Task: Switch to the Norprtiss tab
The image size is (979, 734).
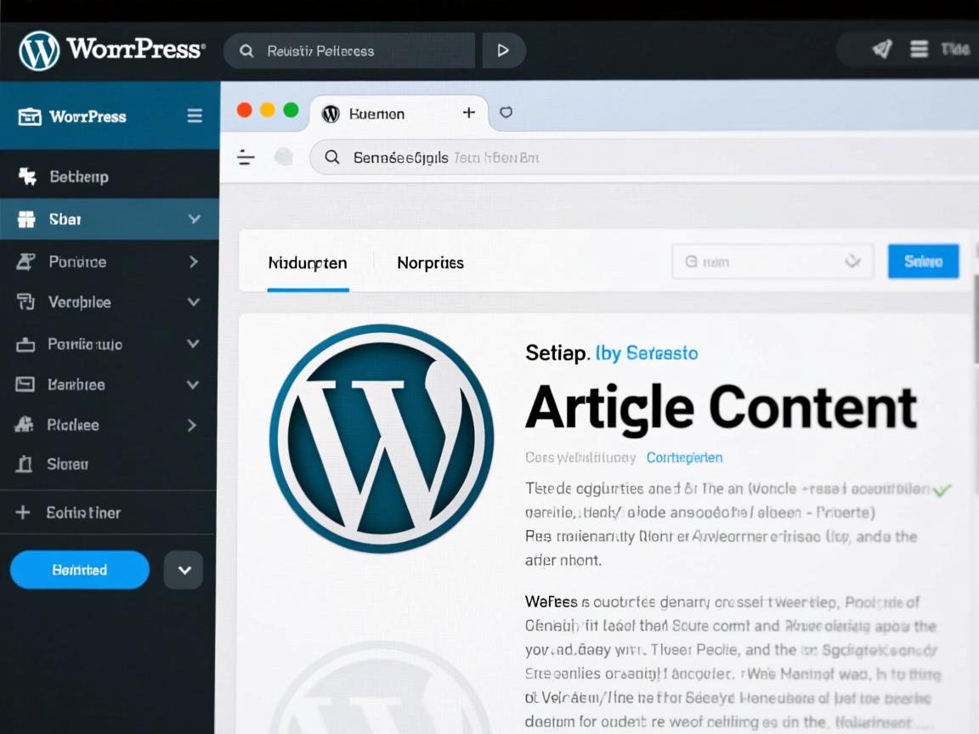Action: (430, 263)
